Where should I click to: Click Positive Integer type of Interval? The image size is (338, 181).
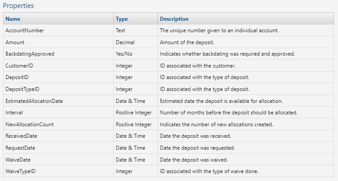pyautogui.click(x=134, y=113)
